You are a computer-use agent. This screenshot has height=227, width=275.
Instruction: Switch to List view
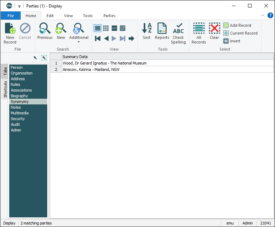[x=98, y=28]
